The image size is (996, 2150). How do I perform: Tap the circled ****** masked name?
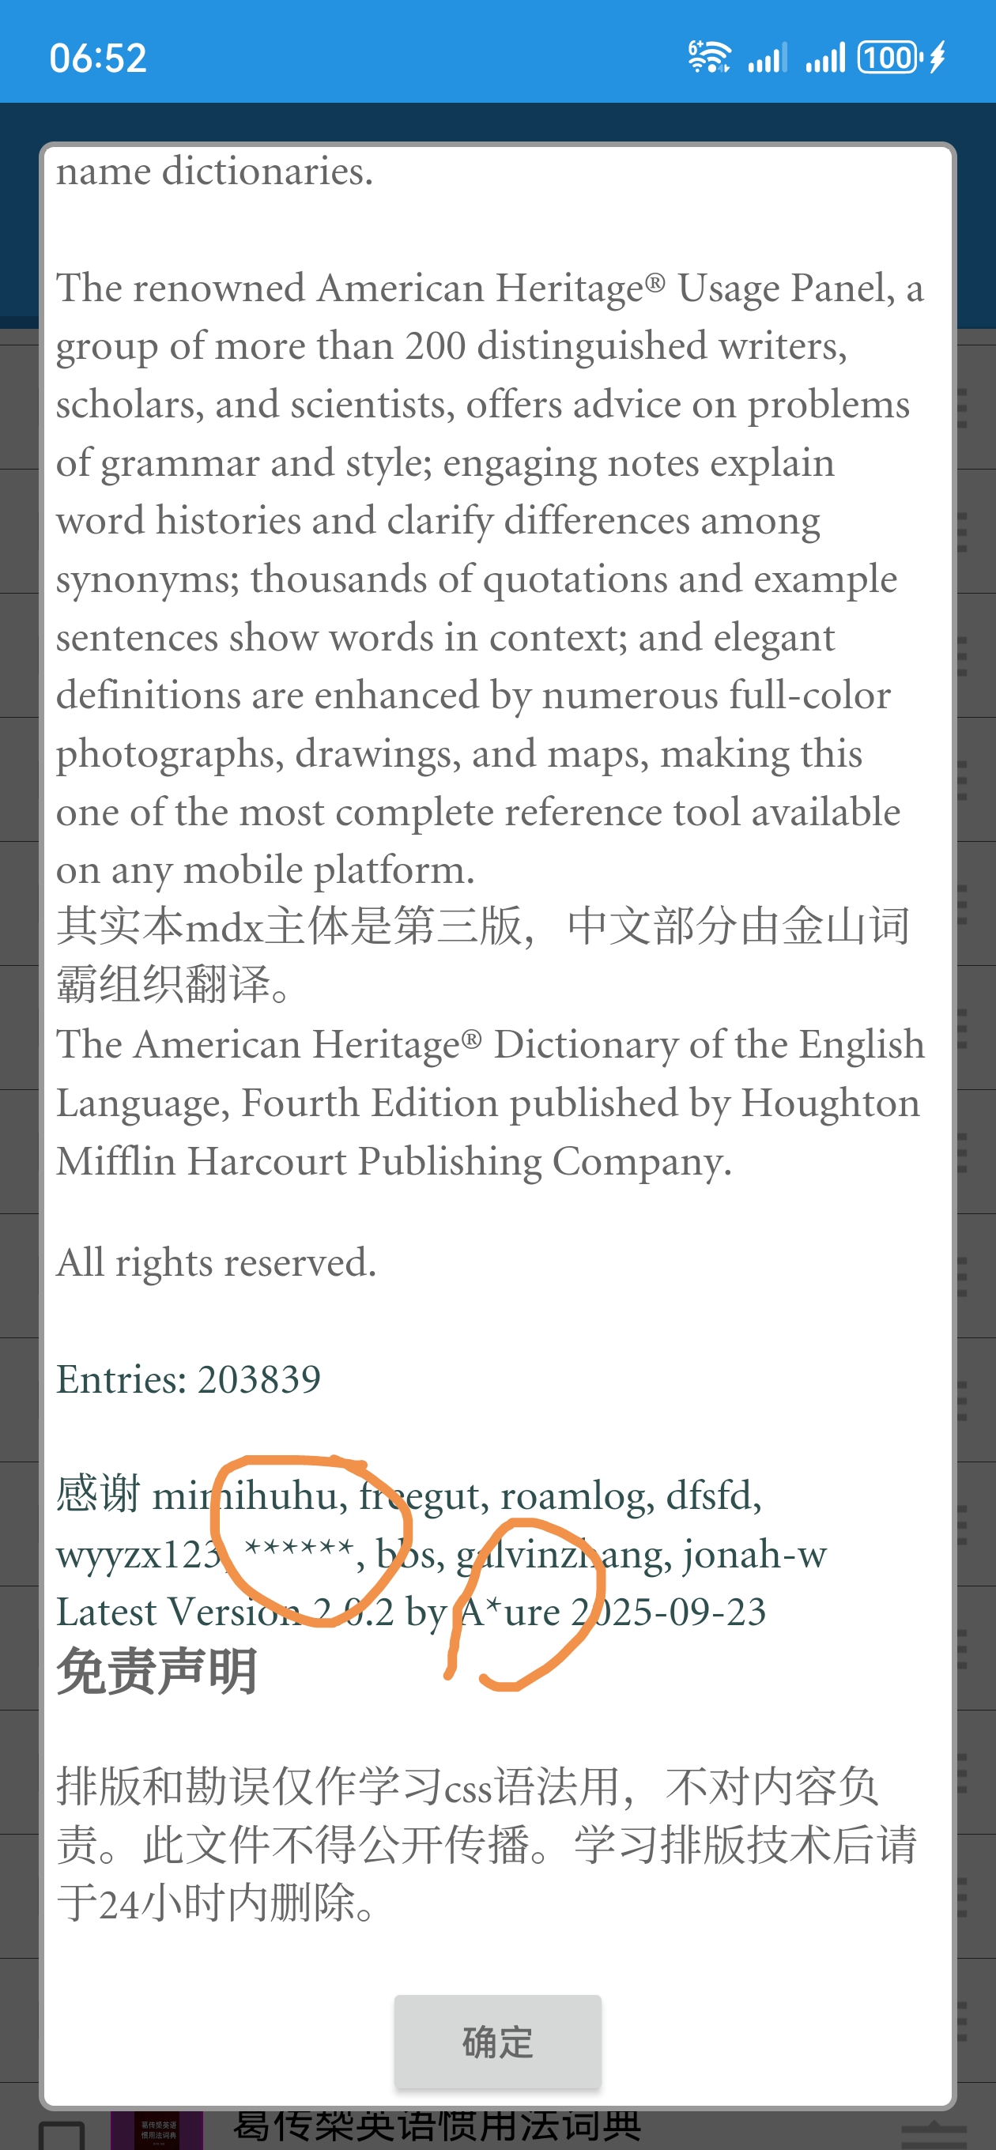tap(298, 1551)
